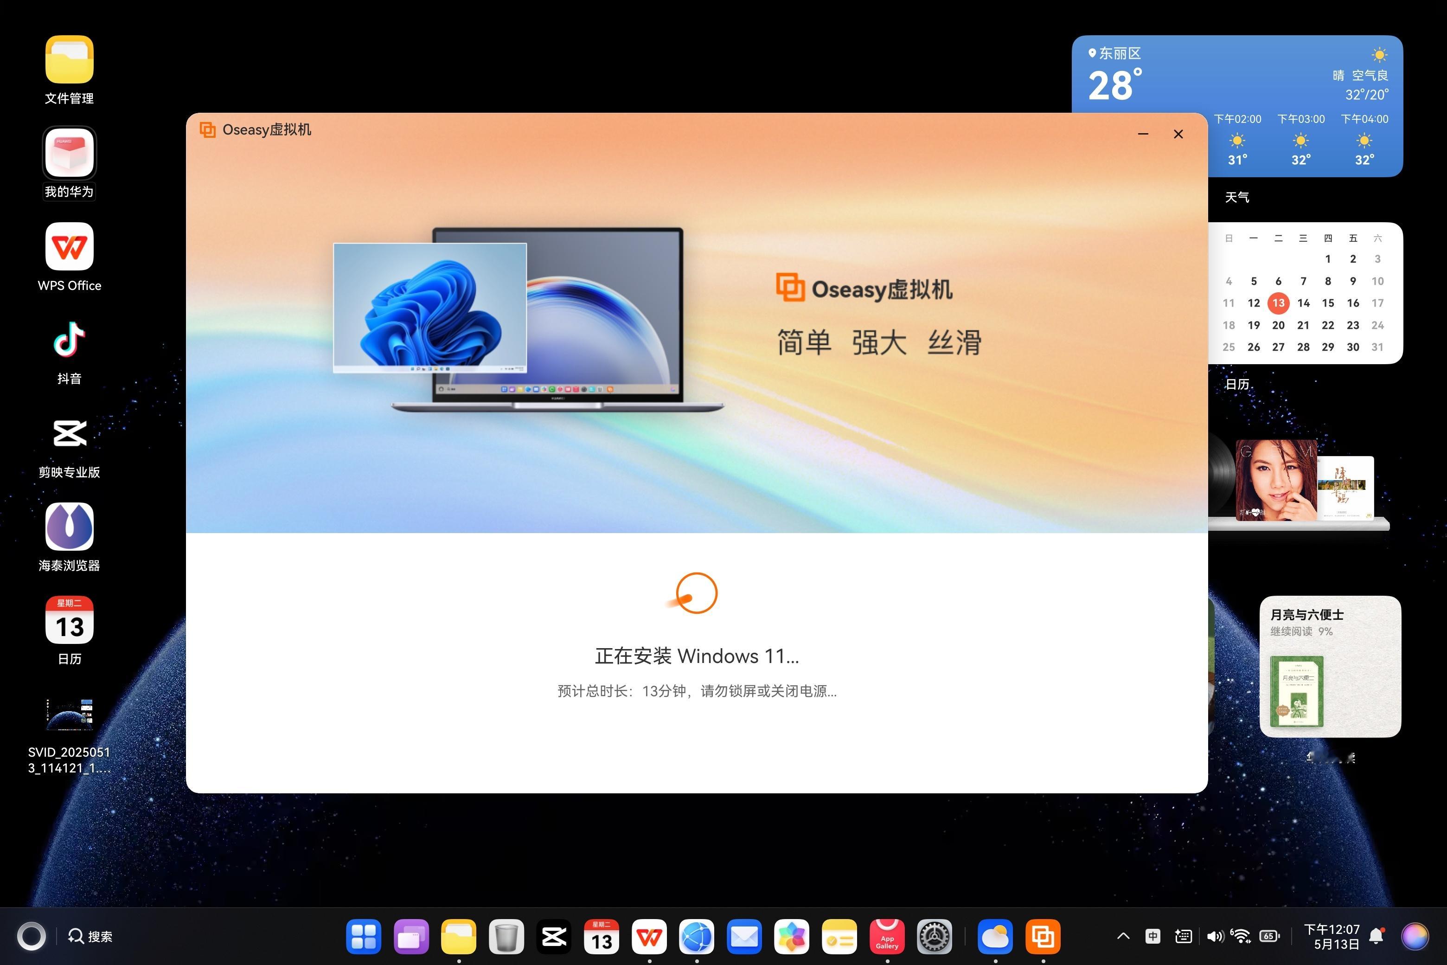The image size is (1447, 965).
Task: Open Settings gear icon in dock
Action: tap(935, 937)
